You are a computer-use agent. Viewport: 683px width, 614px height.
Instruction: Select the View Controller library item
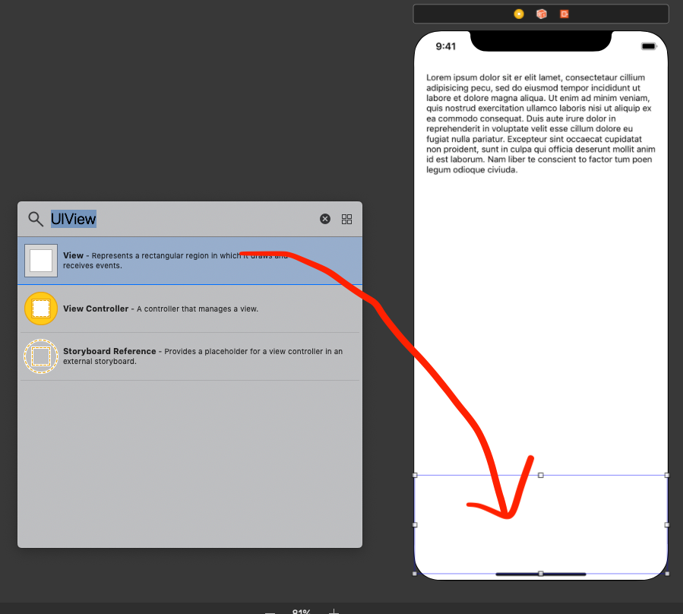point(190,309)
